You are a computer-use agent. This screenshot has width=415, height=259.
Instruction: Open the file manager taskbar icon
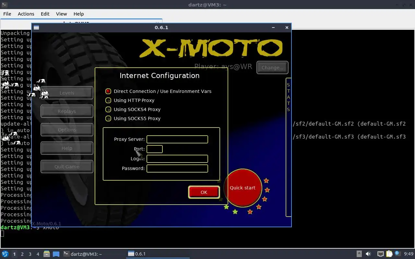pos(46,254)
